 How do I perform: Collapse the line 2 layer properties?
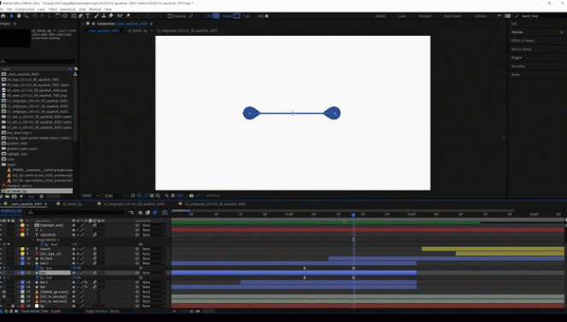click(18, 263)
